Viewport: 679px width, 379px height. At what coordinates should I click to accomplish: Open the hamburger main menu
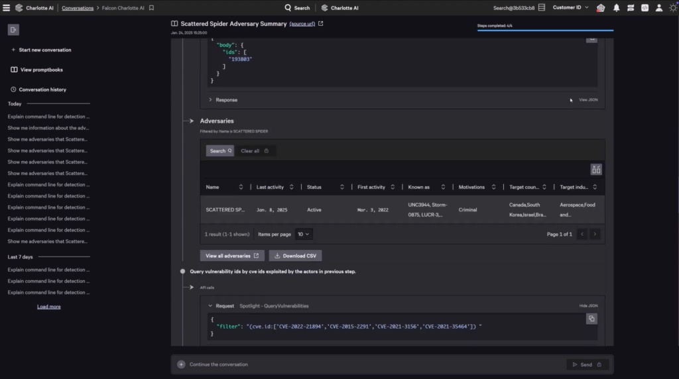pyautogui.click(x=6, y=8)
